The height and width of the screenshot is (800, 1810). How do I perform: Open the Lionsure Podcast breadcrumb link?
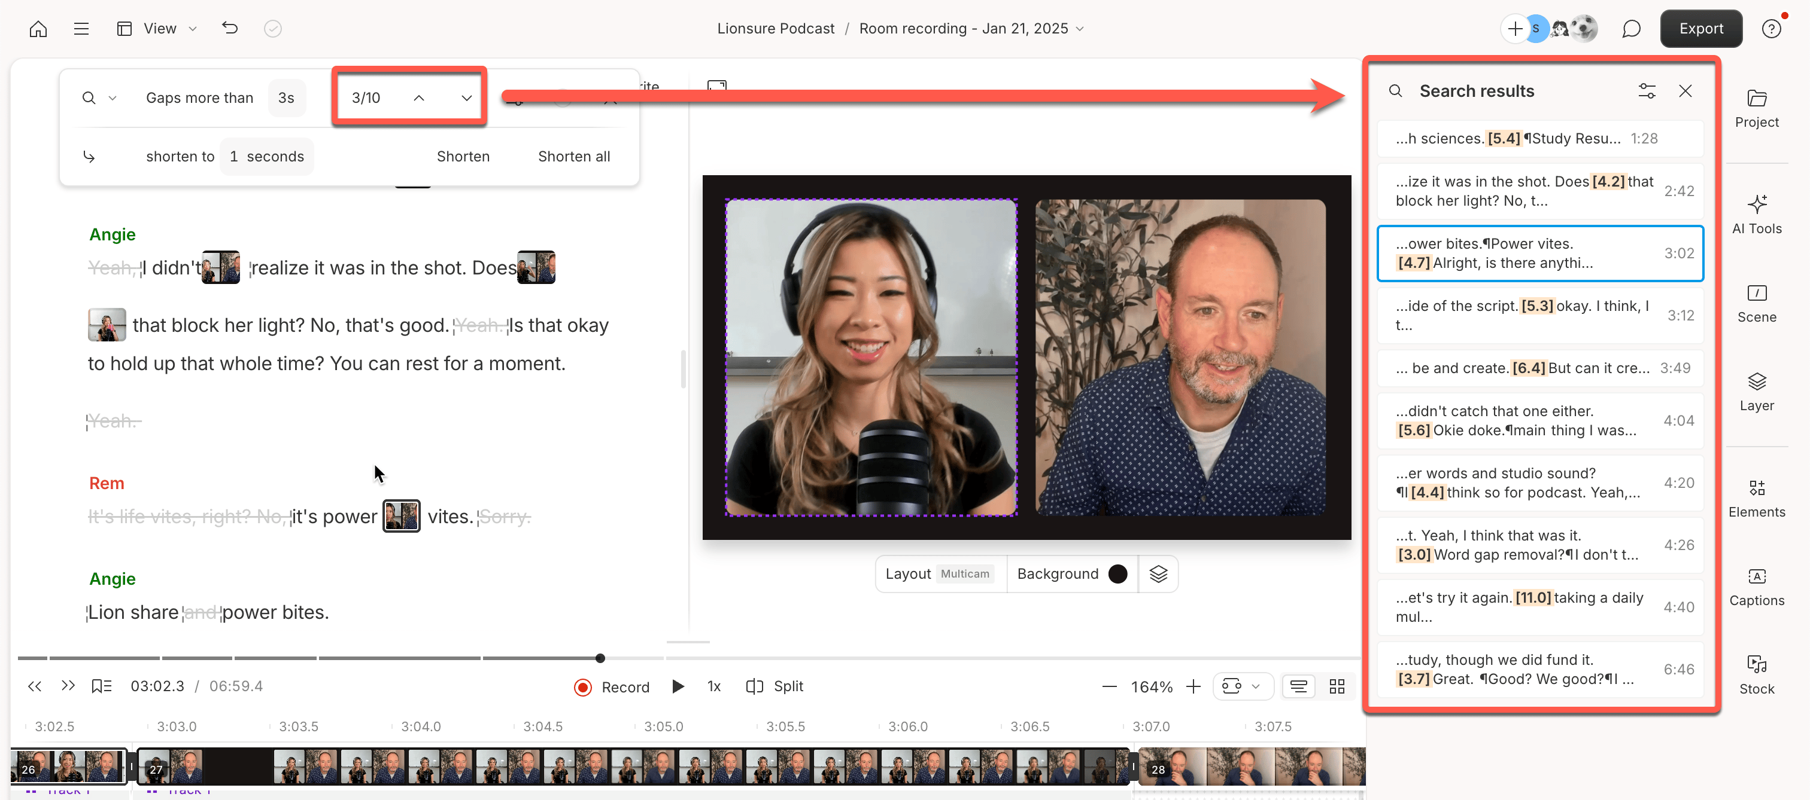click(x=776, y=29)
